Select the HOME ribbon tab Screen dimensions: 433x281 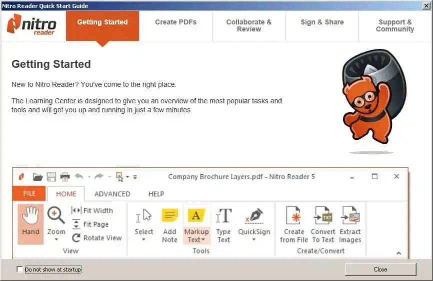coord(66,194)
